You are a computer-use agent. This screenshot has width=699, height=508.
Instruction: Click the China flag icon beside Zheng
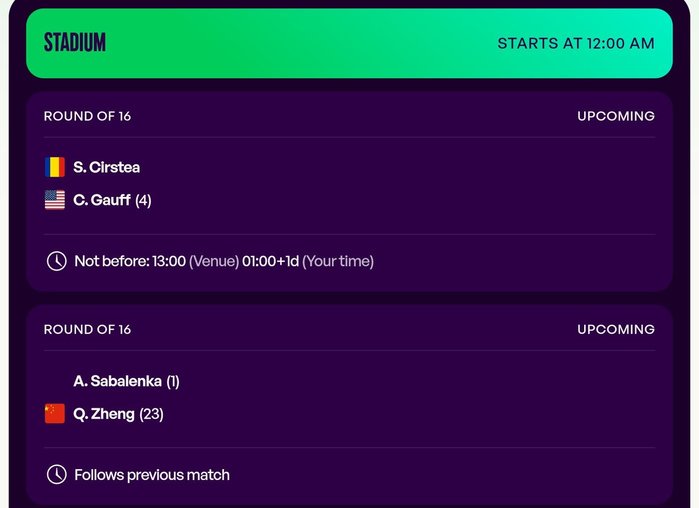coord(55,413)
